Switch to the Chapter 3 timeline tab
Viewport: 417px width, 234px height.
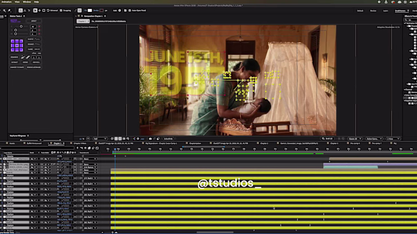coord(334,144)
